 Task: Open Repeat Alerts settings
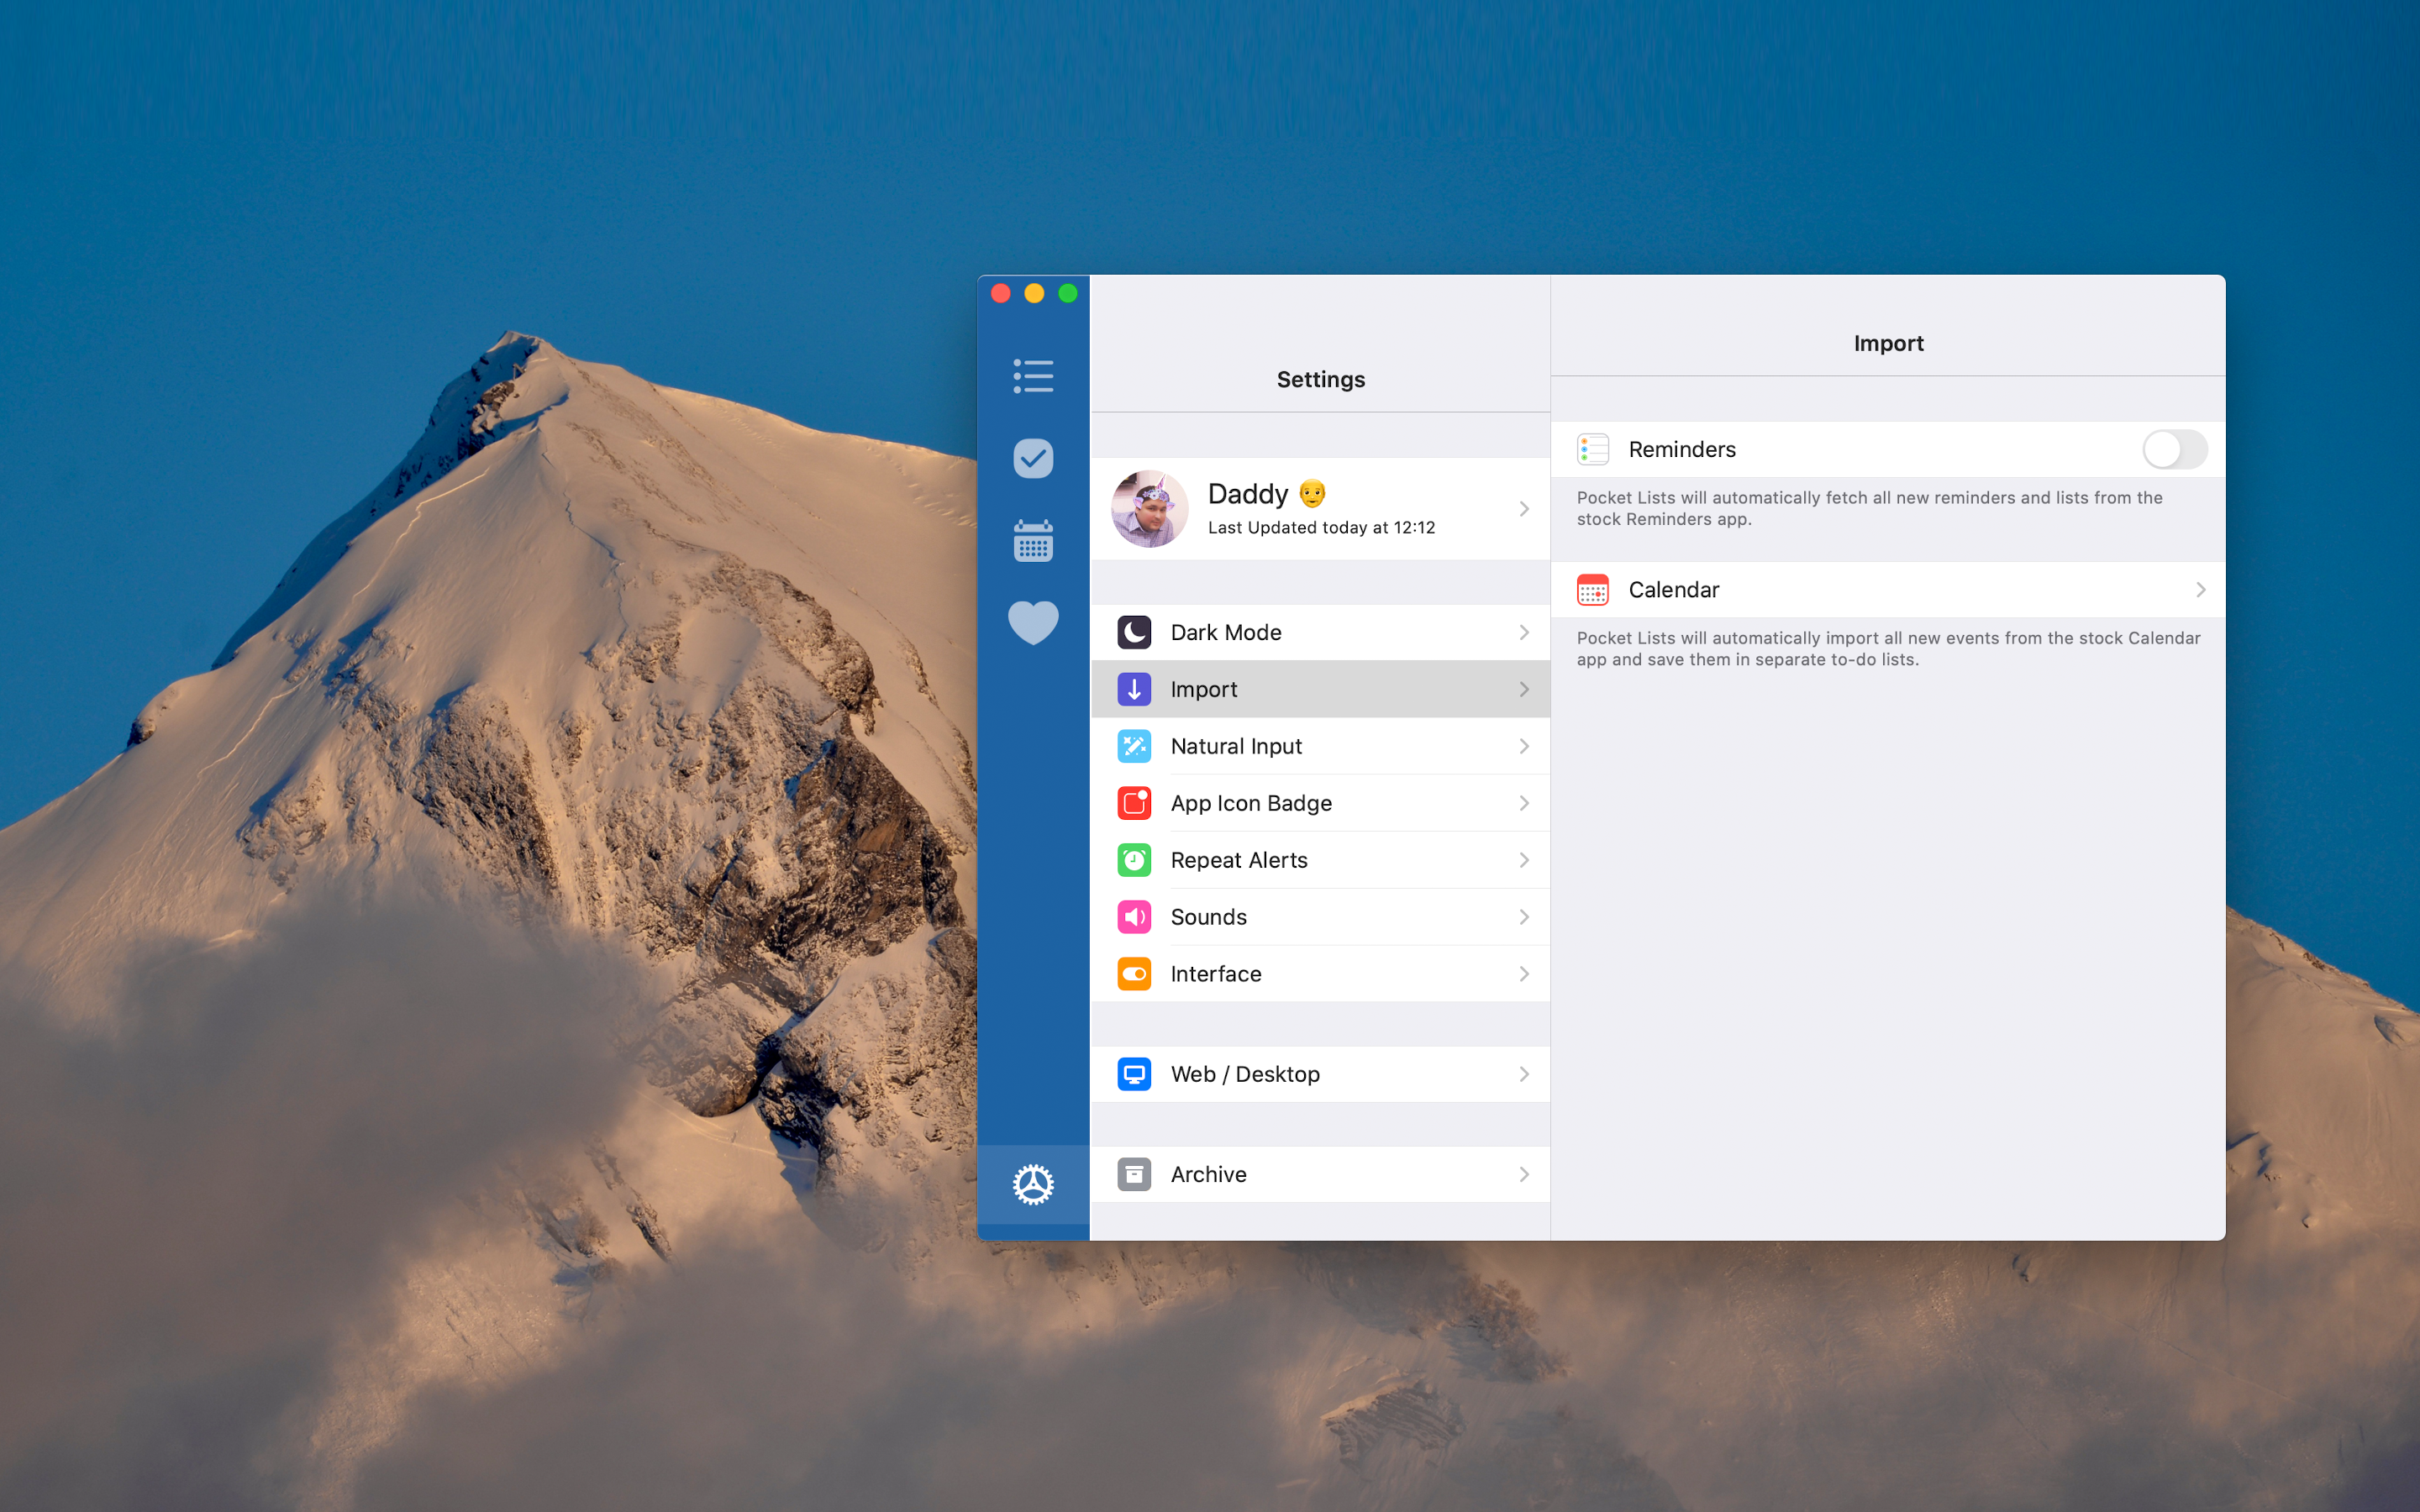[x=1320, y=860]
